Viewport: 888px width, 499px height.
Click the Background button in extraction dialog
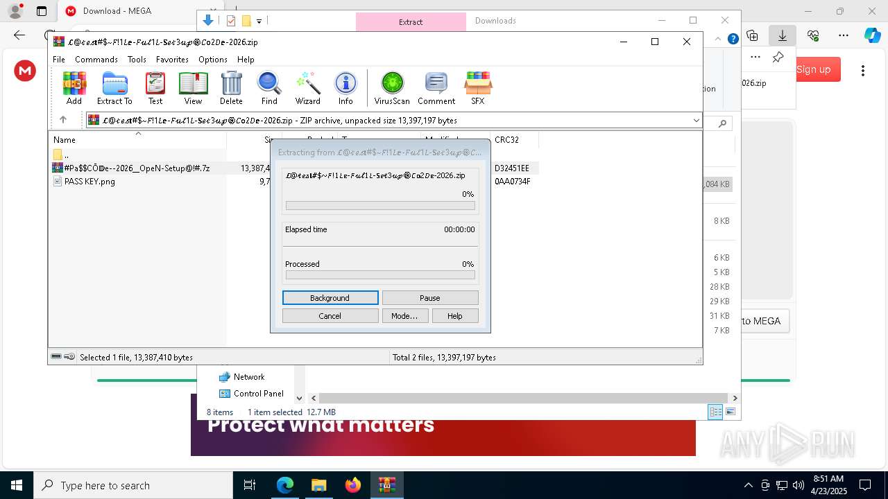330,297
